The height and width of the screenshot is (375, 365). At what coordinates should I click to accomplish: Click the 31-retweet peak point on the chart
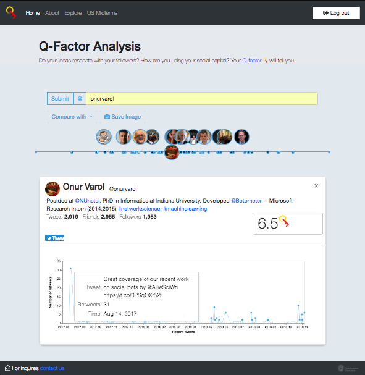70,268
